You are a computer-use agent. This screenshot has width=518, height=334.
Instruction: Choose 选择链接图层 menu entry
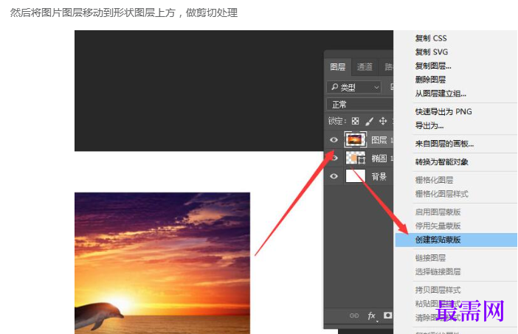pos(438,271)
